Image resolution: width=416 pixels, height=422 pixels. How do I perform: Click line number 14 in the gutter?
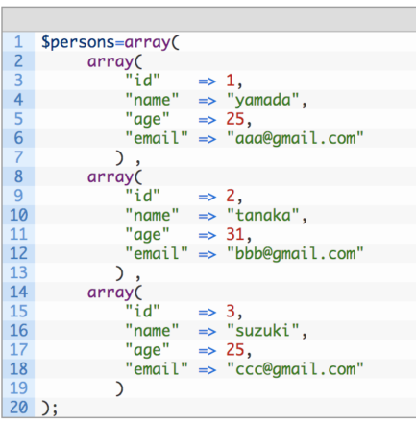[x=18, y=292]
